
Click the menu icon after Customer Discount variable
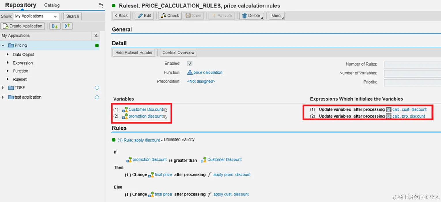coord(165,110)
